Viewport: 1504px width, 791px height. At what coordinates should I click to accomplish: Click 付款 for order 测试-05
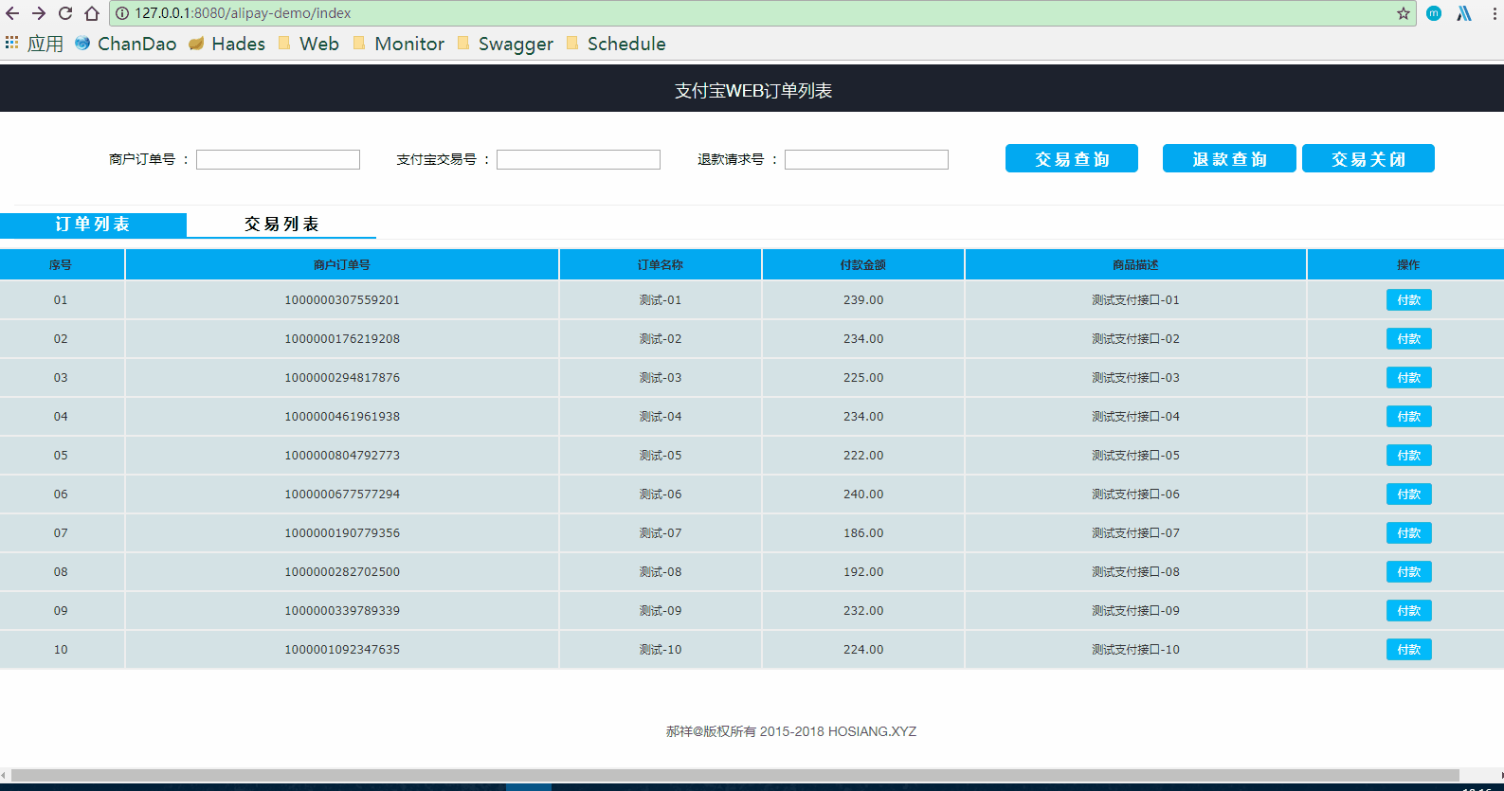(1409, 456)
